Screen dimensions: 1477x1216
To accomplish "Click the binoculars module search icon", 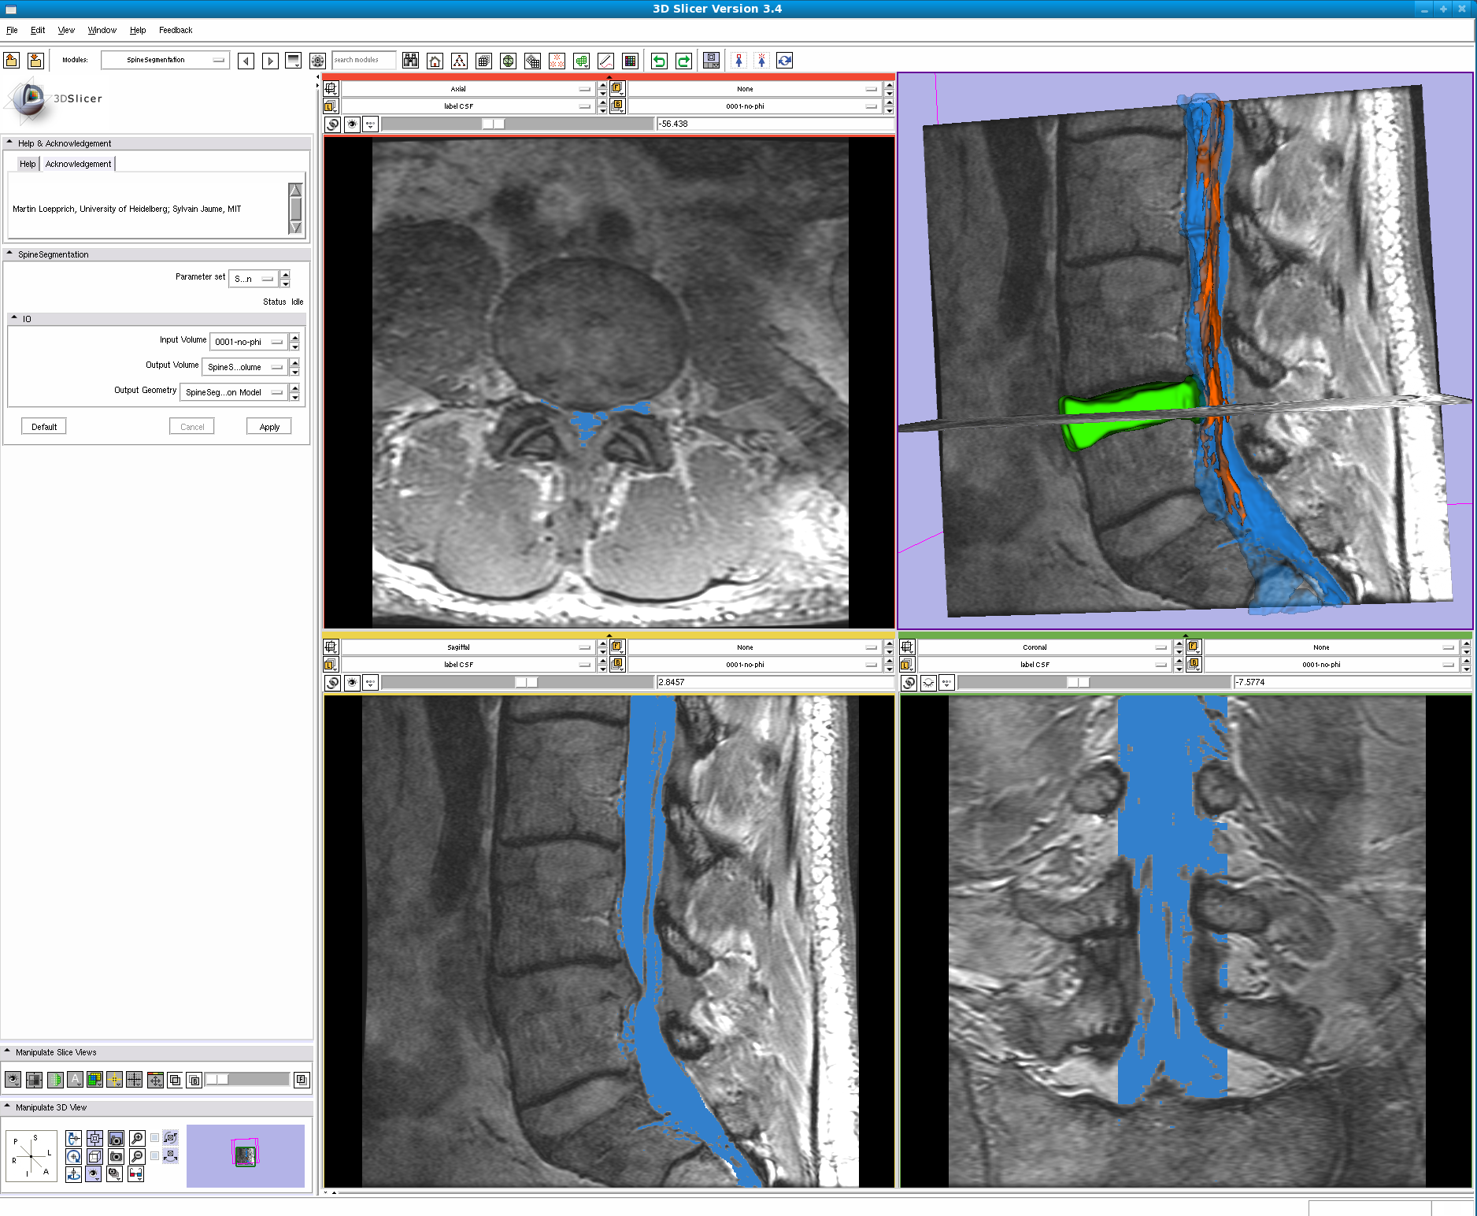I will pos(410,61).
